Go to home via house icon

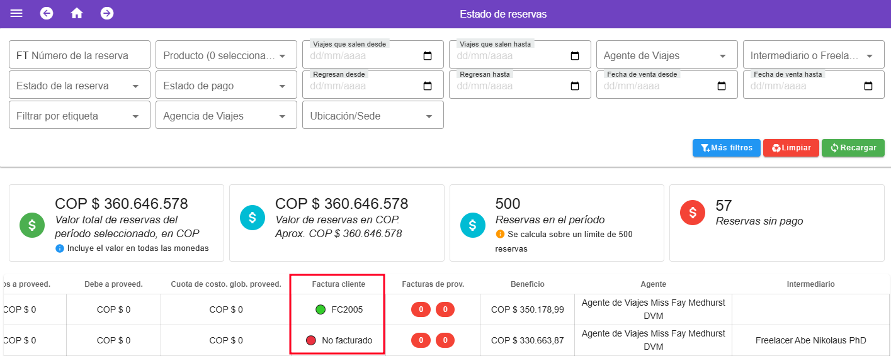[x=77, y=14]
